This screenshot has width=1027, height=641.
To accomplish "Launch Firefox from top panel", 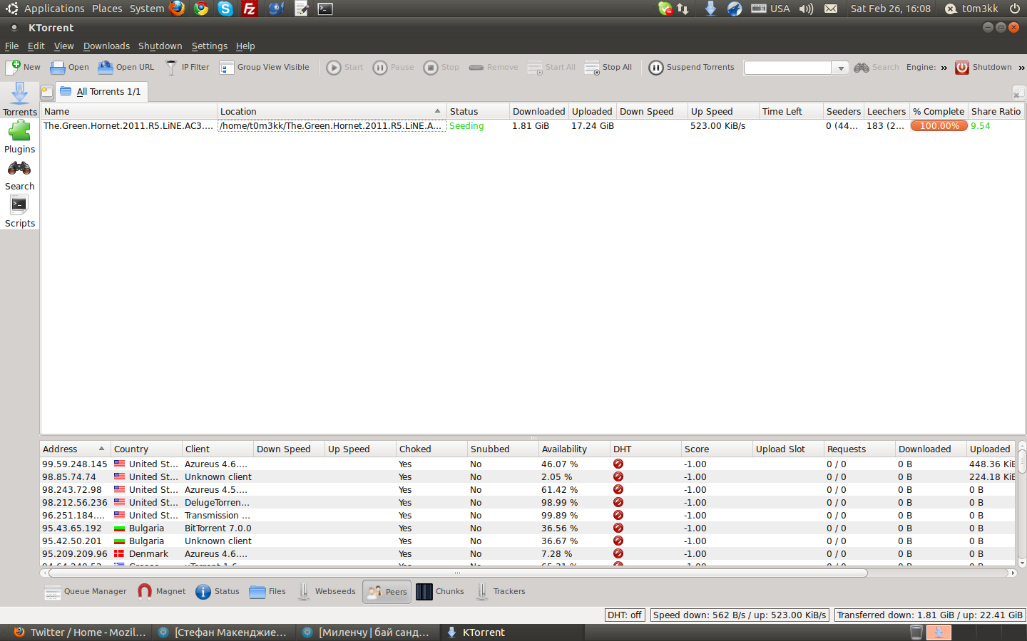I will pos(177,9).
